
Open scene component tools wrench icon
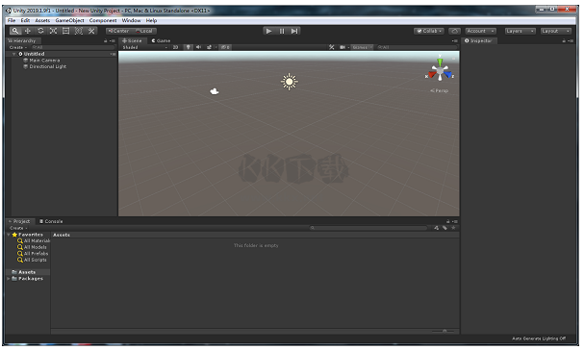[x=332, y=47]
